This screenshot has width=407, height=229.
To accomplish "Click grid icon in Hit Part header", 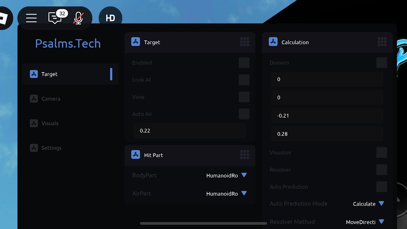I will [x=245, y=155].
